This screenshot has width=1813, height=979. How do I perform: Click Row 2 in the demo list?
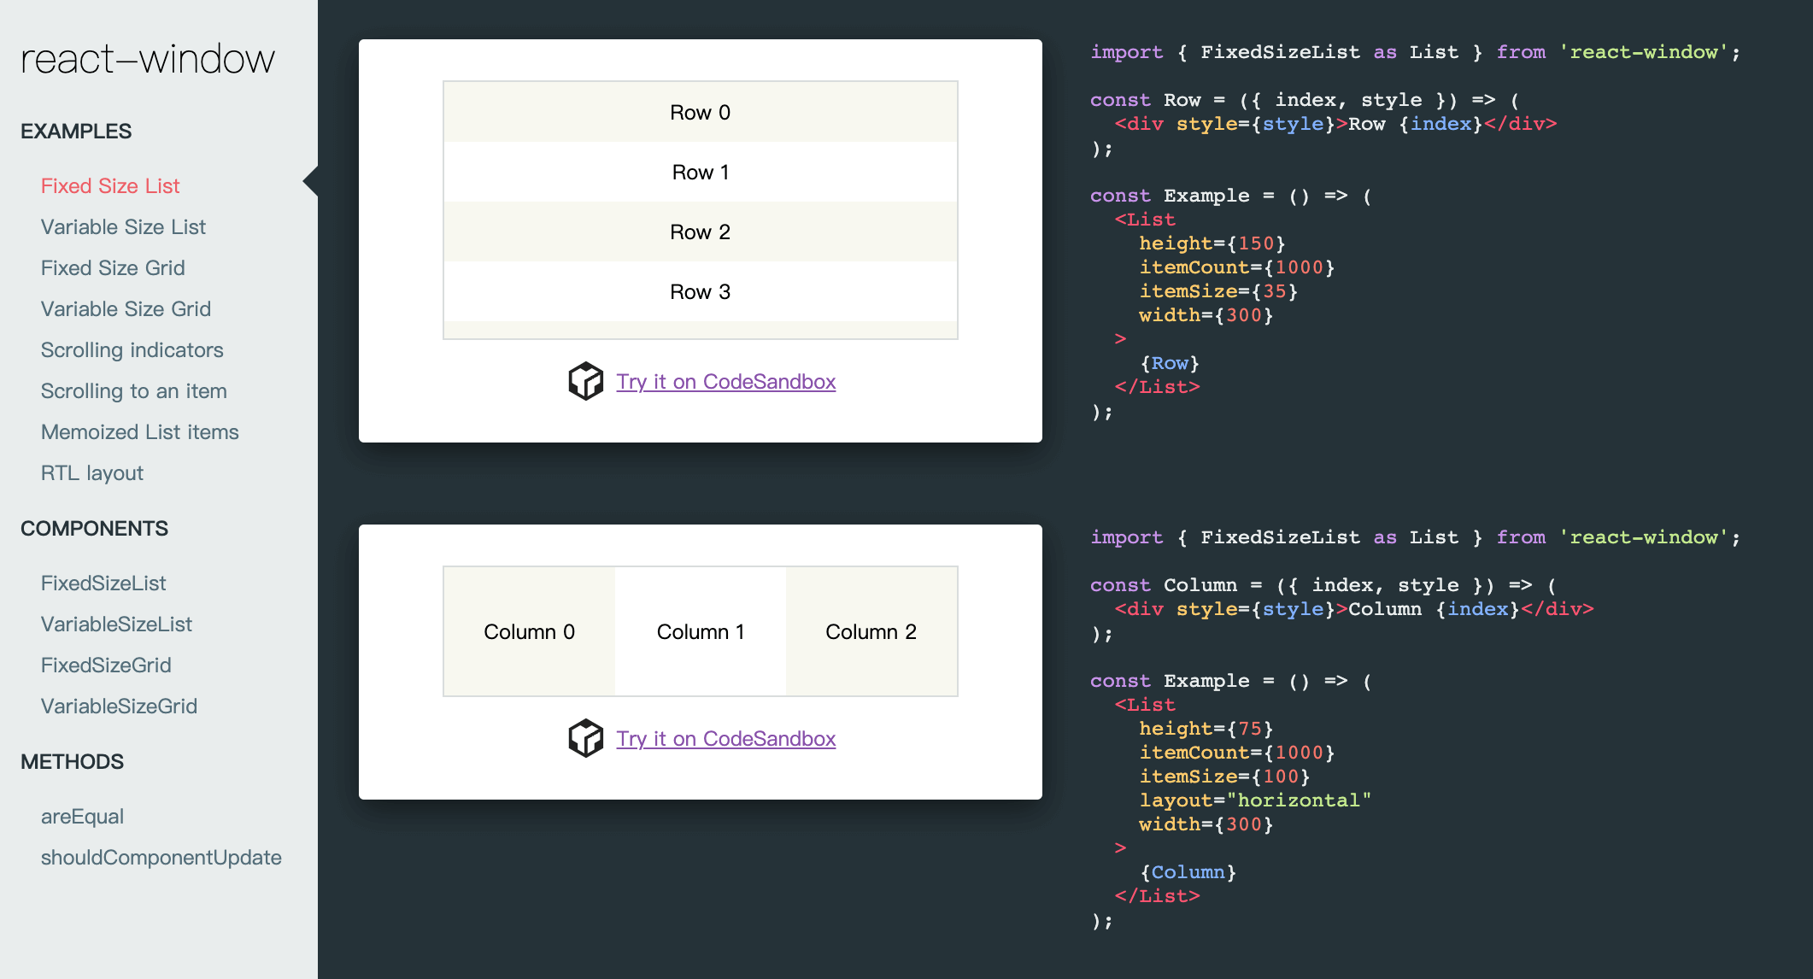click(700, 232)
